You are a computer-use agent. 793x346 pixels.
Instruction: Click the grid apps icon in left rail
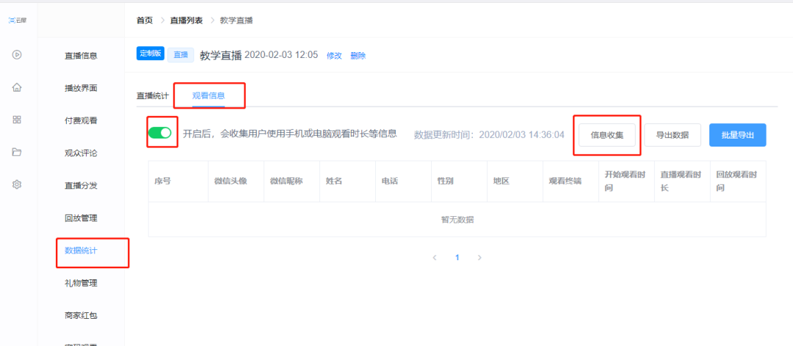click(17, 119)
